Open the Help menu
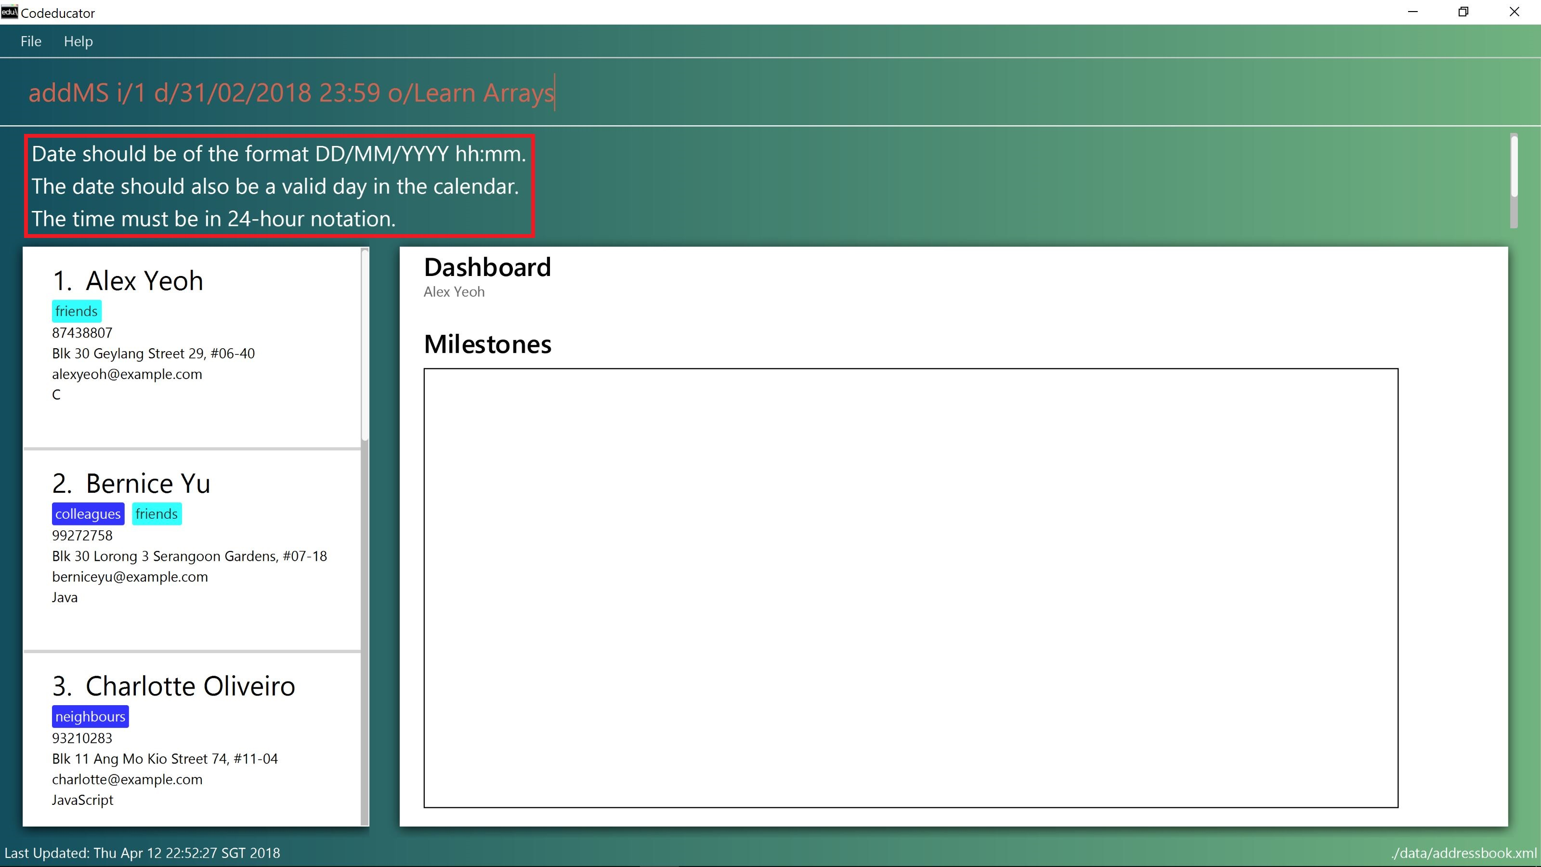1541x867 pixels. coord(78,41)
